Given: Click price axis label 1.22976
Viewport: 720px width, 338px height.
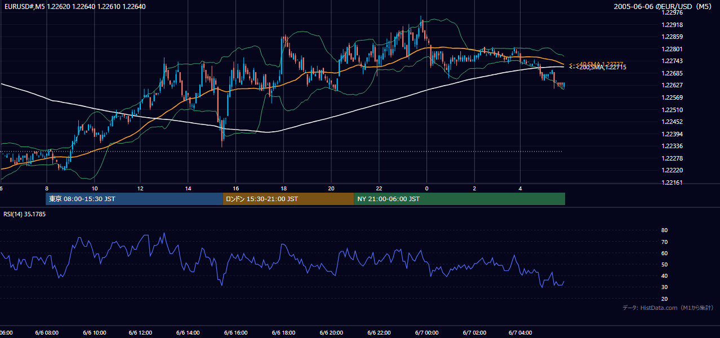Looking at the screenshot, I should (x=672, y=12).
